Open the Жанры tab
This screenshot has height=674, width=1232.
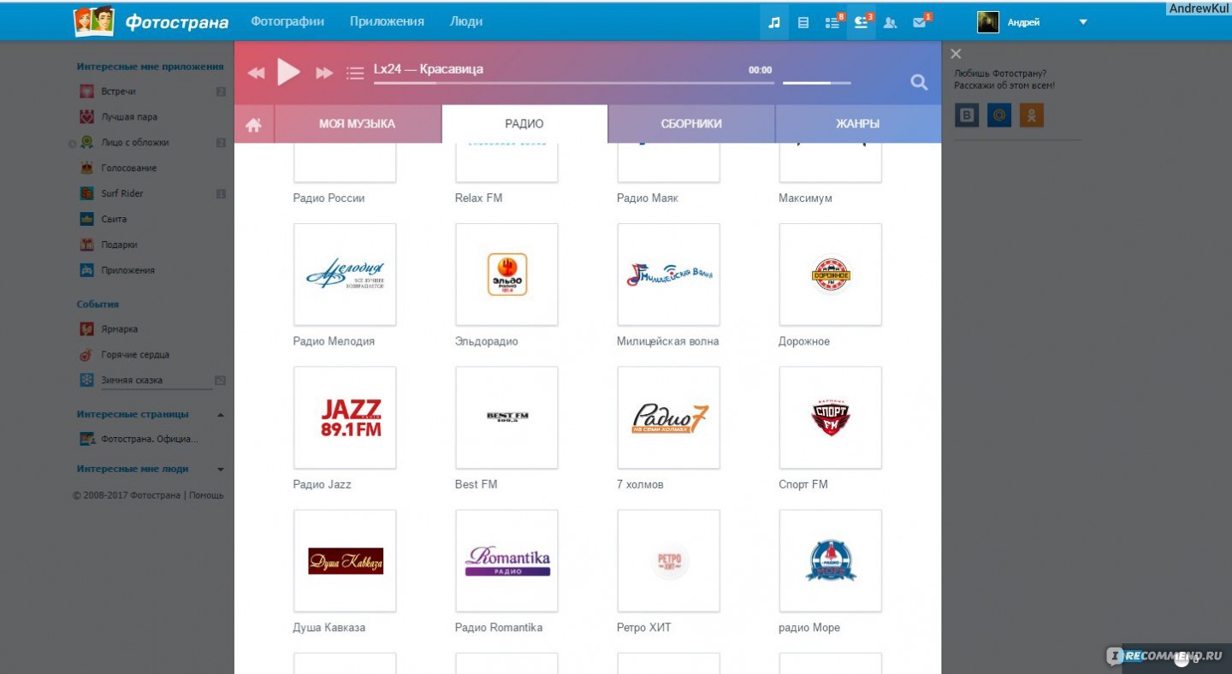coord(857,124)
